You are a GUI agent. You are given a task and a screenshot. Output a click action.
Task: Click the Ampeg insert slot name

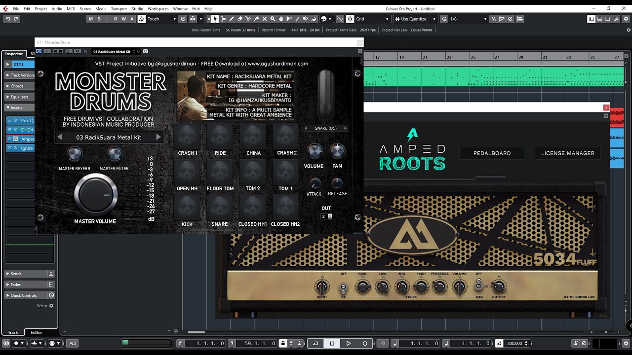pyautogui.click(x=28, y=139)
